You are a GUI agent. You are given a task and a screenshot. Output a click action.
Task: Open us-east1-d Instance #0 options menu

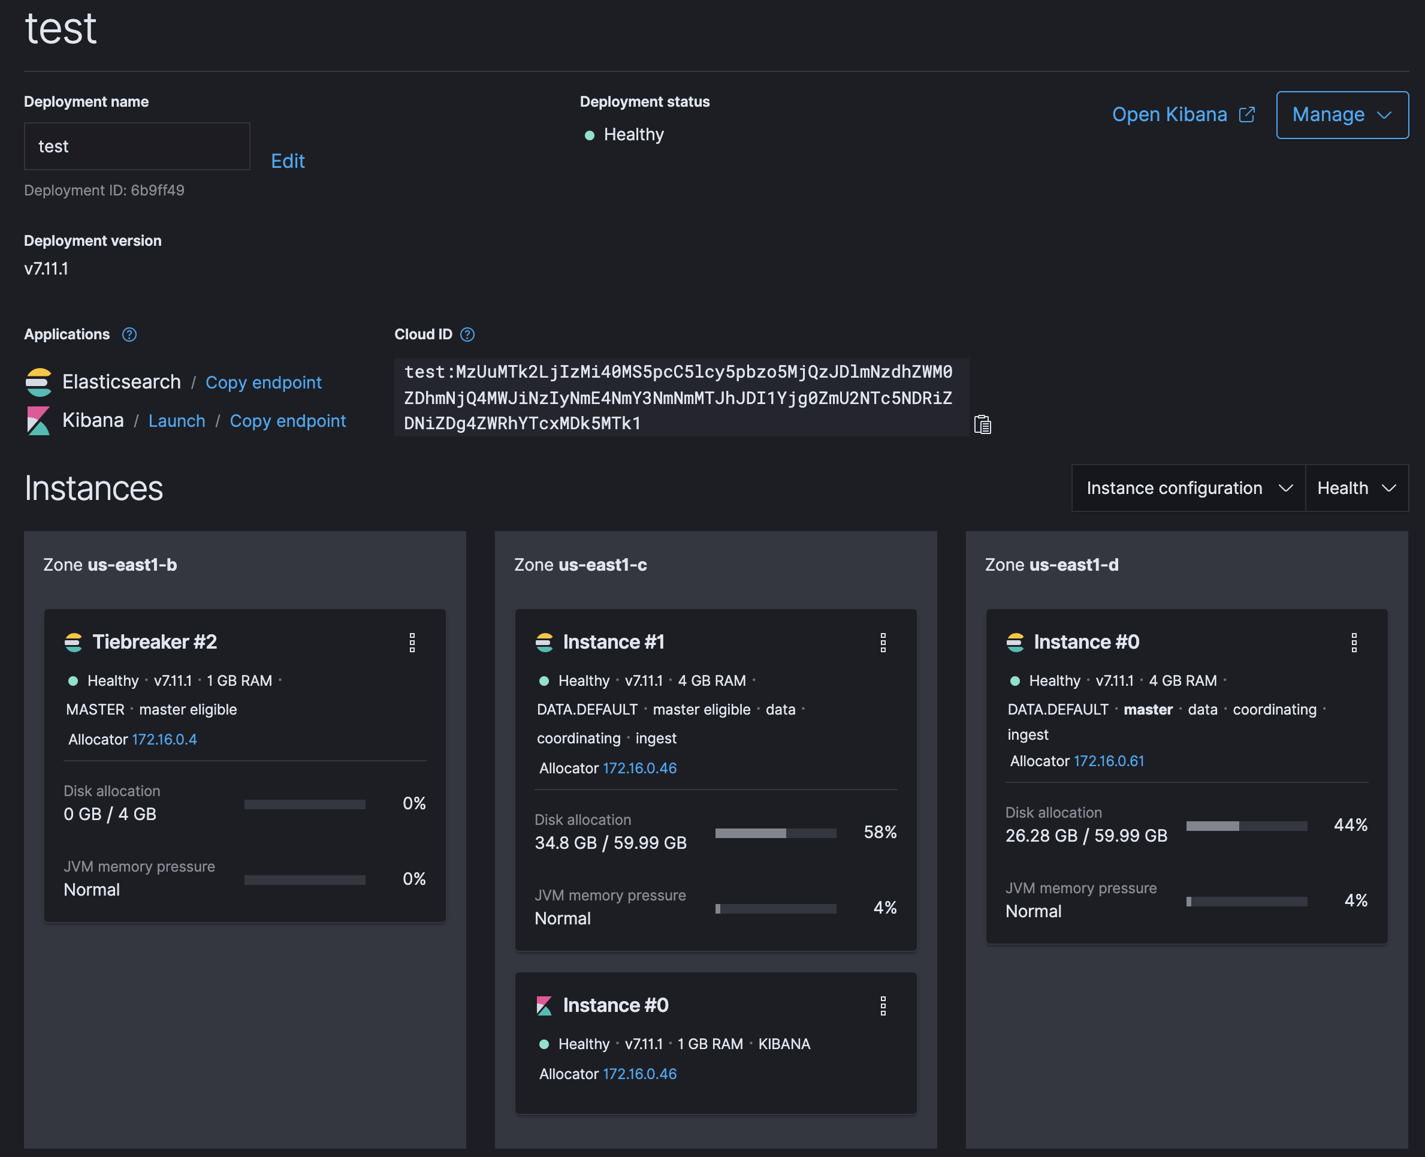pos(1354,643)
